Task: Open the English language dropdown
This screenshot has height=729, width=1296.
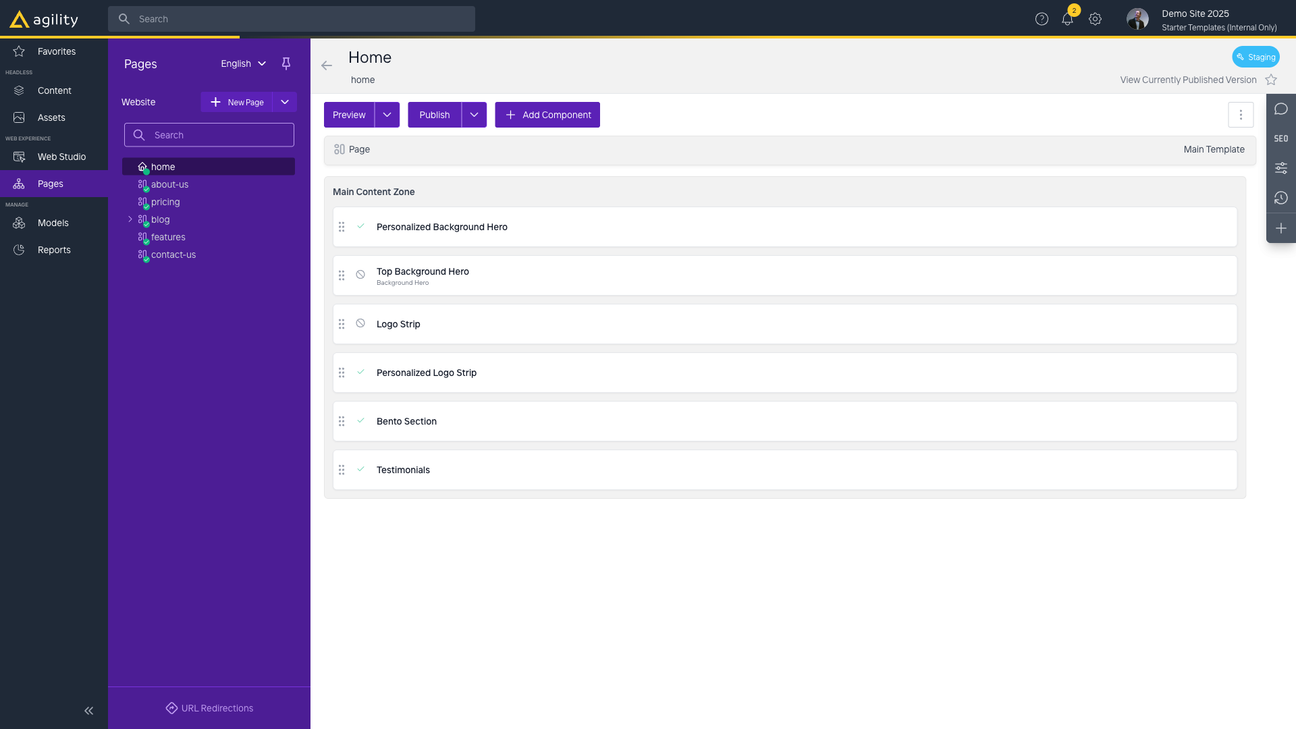Action: [242, 63]
